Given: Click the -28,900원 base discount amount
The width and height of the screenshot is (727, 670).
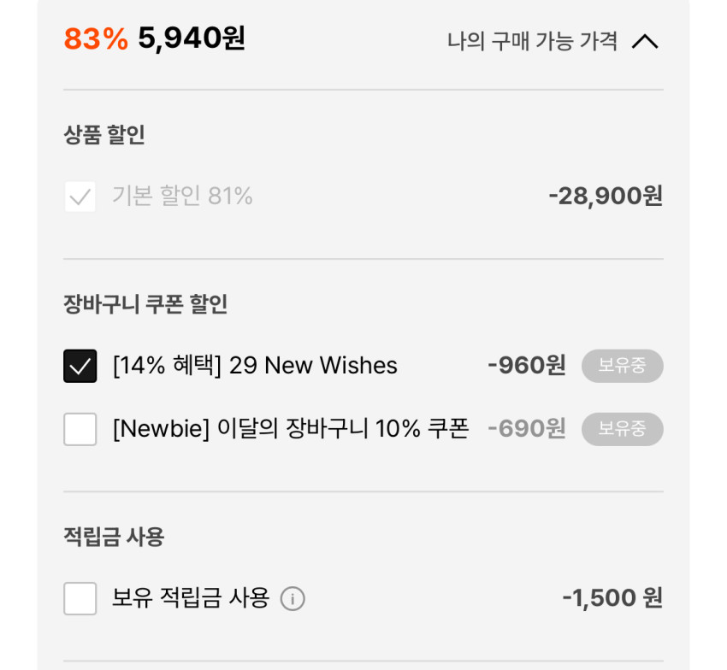Looking at the screenshot, I should [606, 197].
